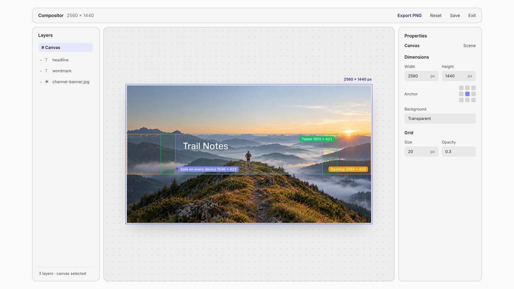Viewport: 514px width, 289px height.
Task: Set the anchor to the top-right cell
Action: pyautogui.click(x=474, y=88)
